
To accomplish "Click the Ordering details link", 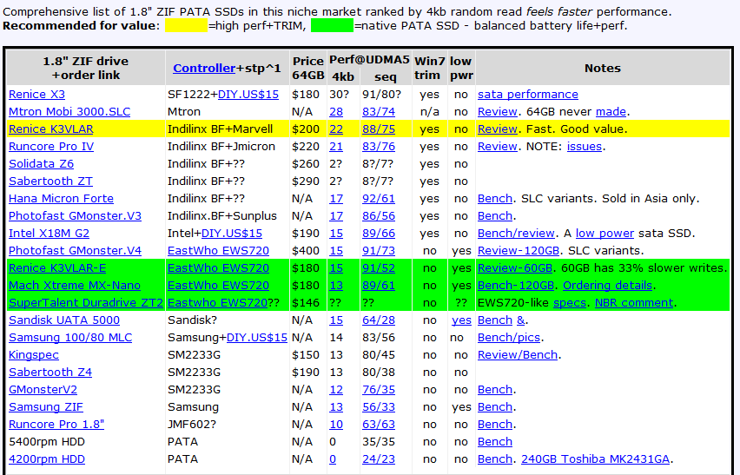I will pos(607,286).
